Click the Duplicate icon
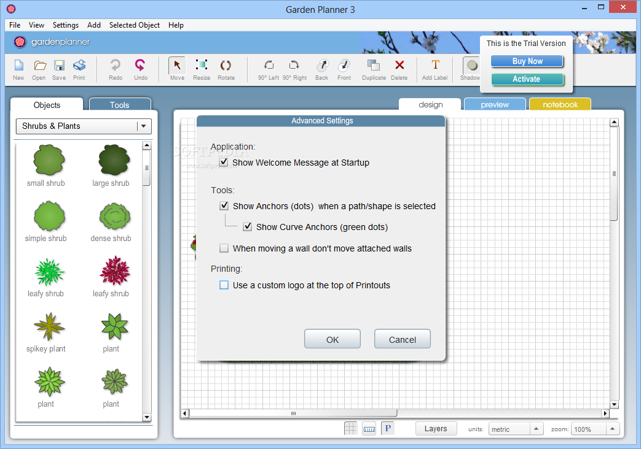This screenshot has height=449, width=641. click(x=373, y=65)
